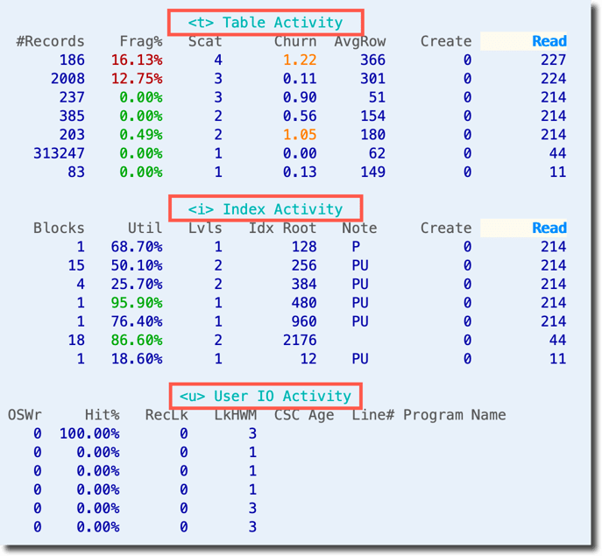This screenshot has width=602, height=556.
Task: Click the highlighted Read column in Index Activity
Action: click(549, 228)
